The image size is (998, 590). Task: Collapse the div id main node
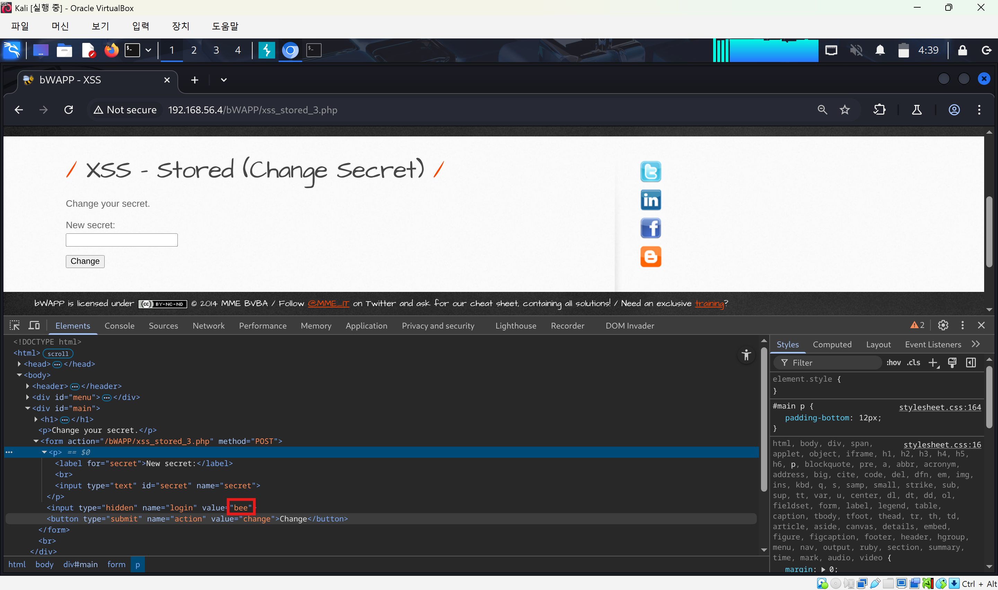(27, 408)
